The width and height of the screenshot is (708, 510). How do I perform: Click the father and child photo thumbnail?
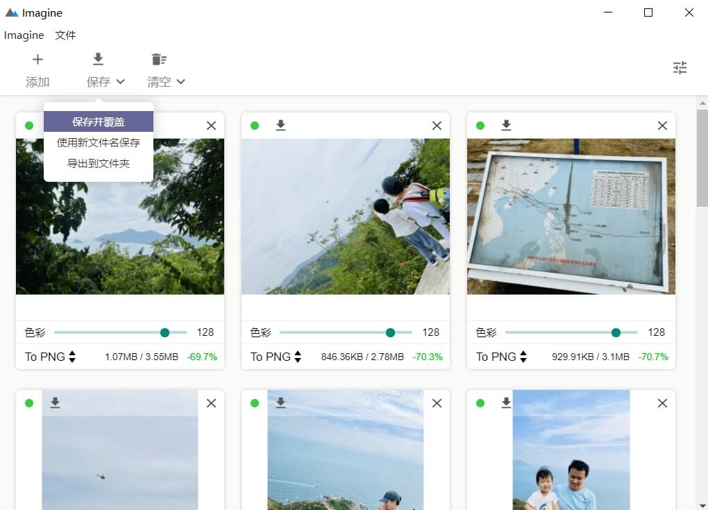pos(571,451)
